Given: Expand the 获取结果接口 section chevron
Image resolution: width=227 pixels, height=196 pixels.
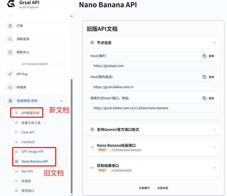Looking at the screenshot, I should click(215, 168).
